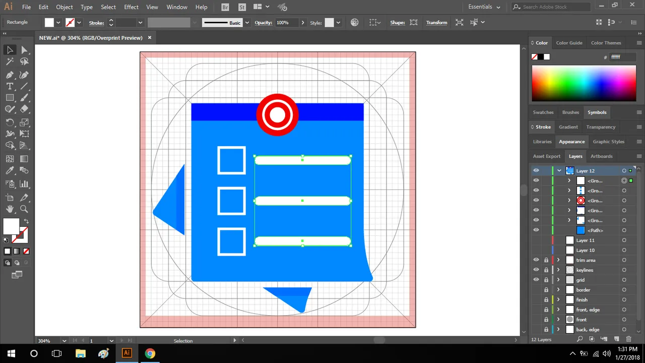Select the Magic Wand tool

click(x=10, y=62)
